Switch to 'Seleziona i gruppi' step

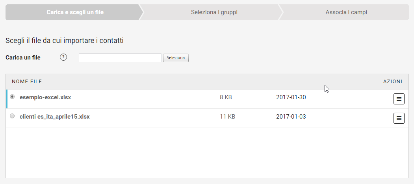tap(214, 12)
